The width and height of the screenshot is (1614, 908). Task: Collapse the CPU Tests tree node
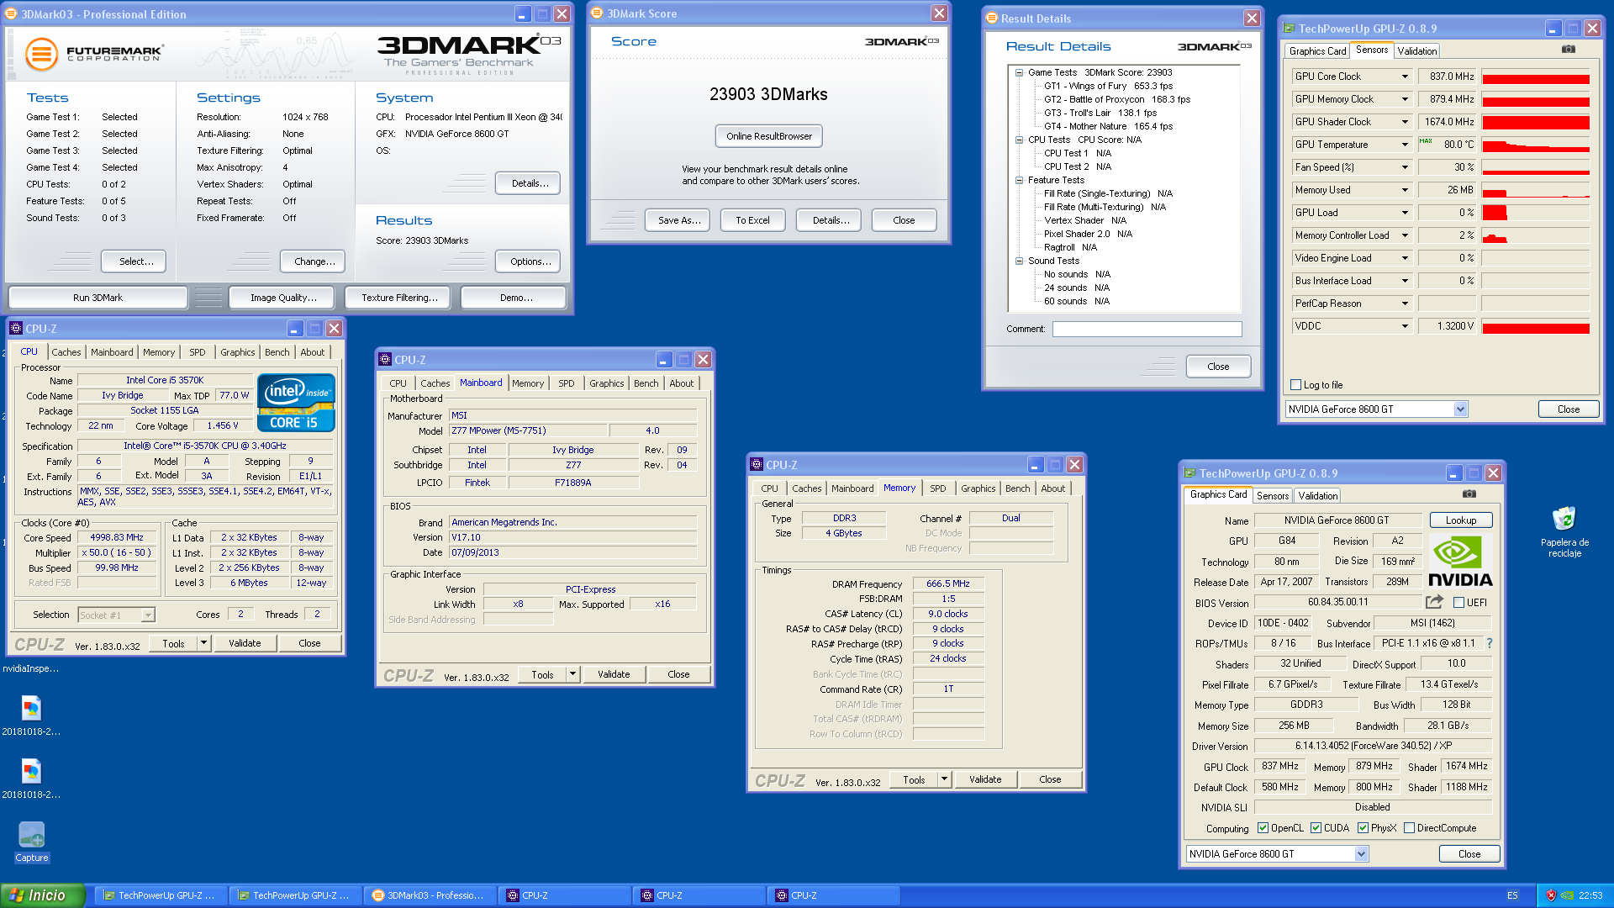(x=1019, y=140)
